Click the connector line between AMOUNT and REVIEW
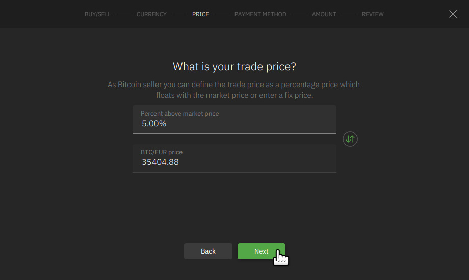 coord(349,14)
